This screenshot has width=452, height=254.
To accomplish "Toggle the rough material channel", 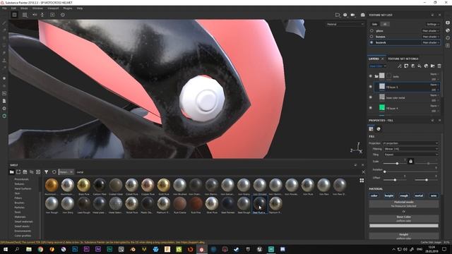I will pos(404,195).
